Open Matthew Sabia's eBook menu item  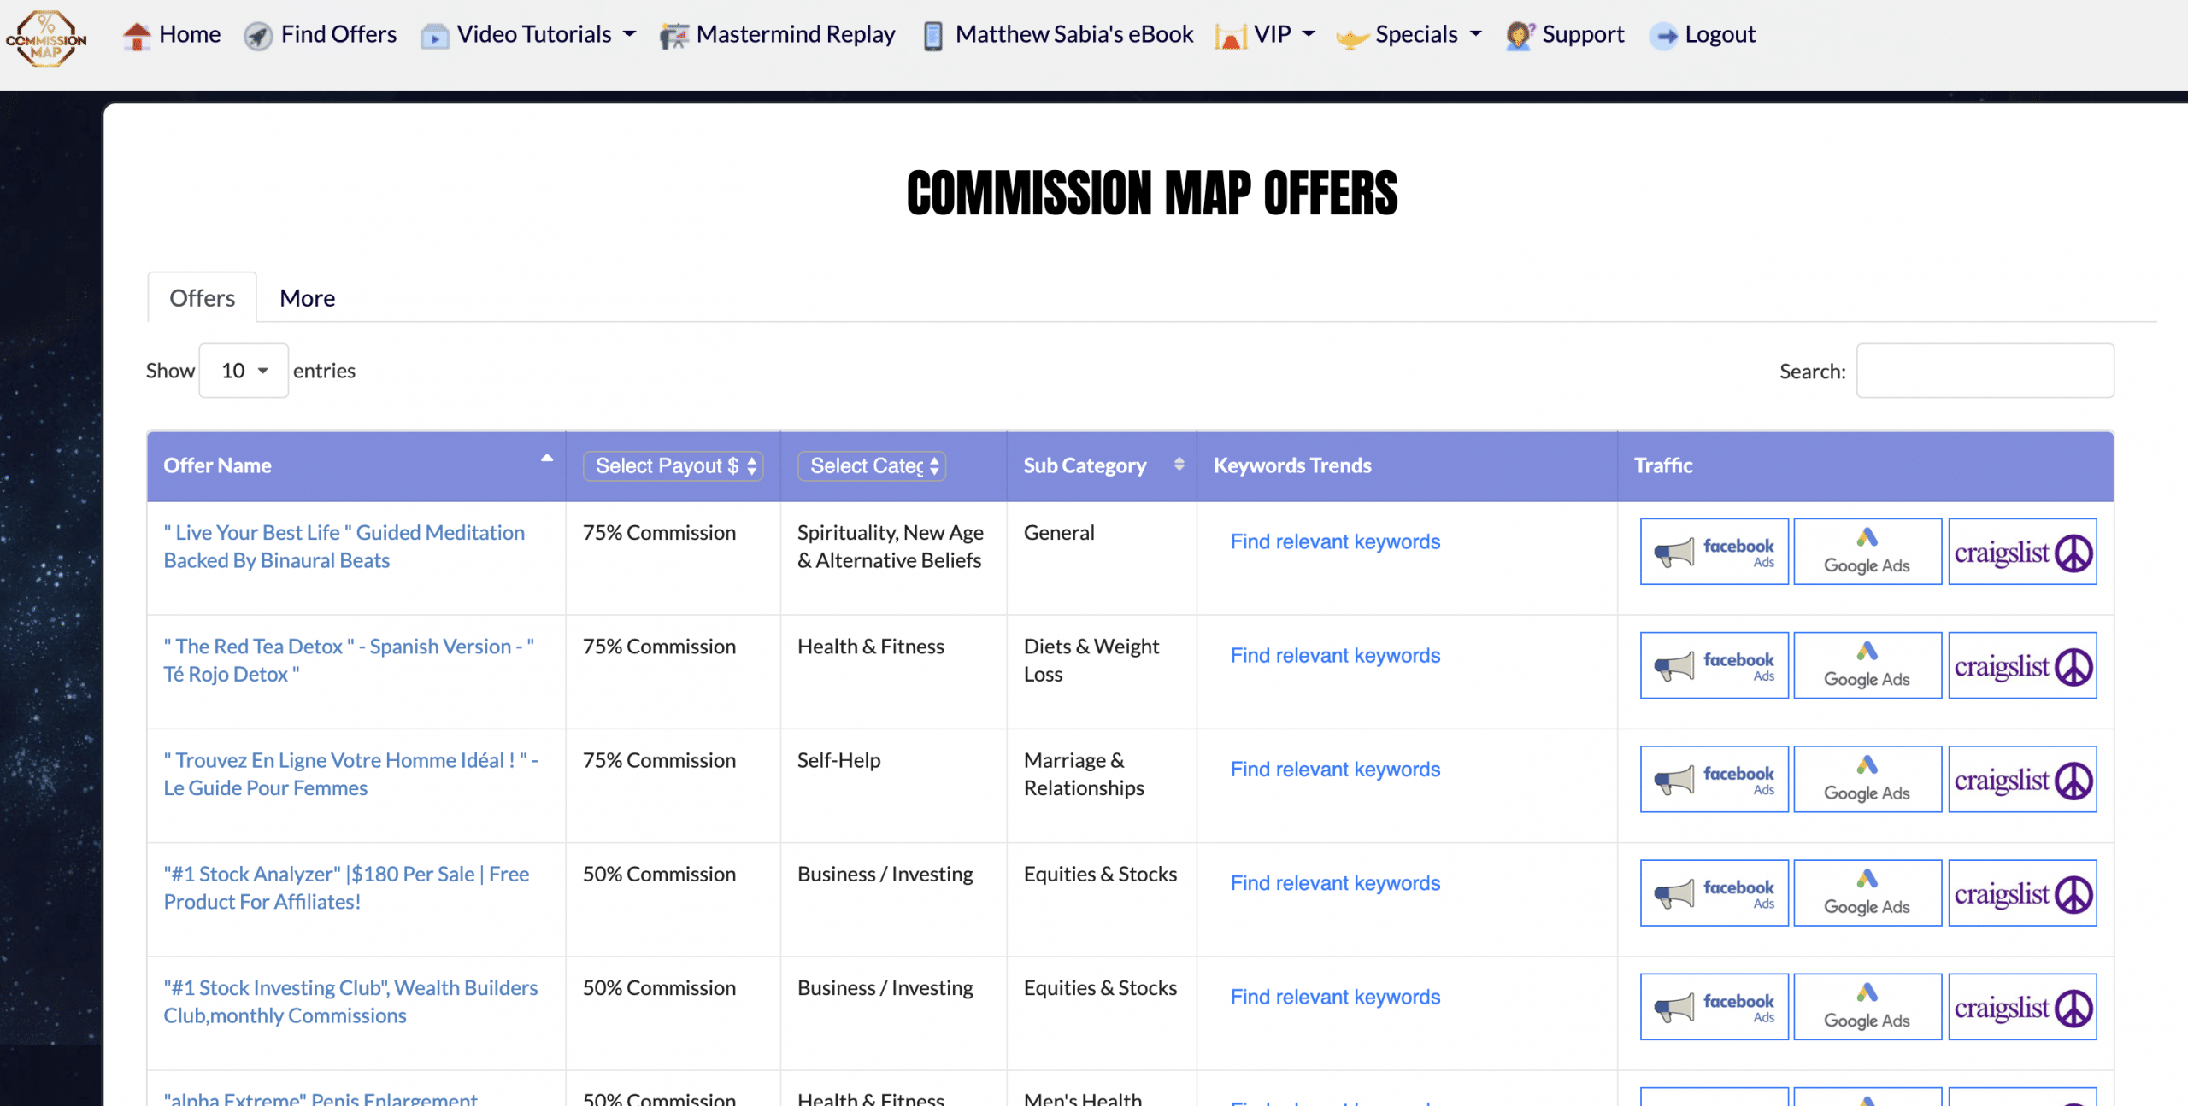coord(1074,34)
